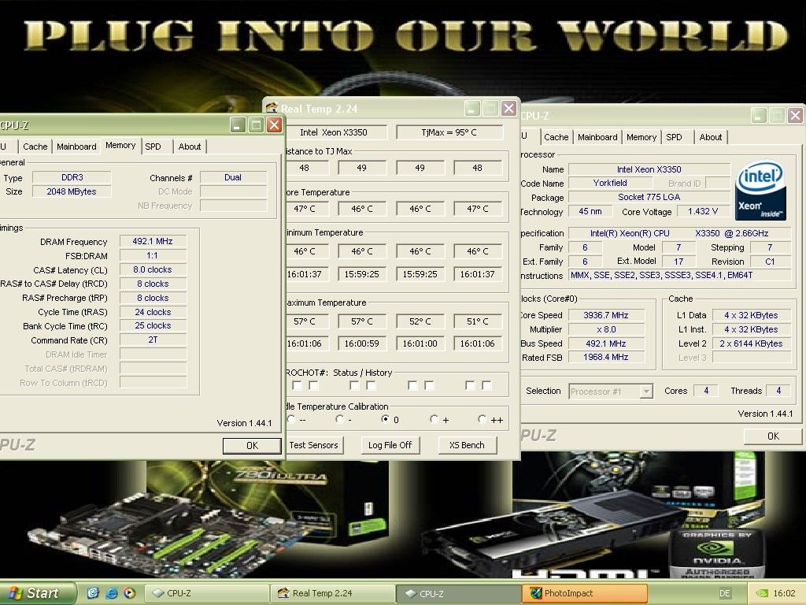Screen dimensions: 806x605
Task: Click DRAM Frequency value 492.1 MHz
Action: [153, 241]
